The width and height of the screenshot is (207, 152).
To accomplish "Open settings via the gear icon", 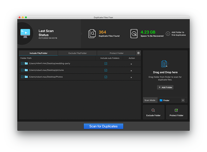I will point(138,53).
